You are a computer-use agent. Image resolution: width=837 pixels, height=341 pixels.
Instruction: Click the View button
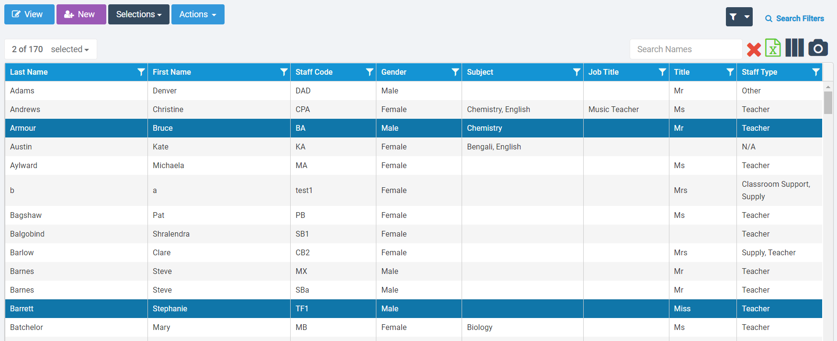click(x=29, y=14)
